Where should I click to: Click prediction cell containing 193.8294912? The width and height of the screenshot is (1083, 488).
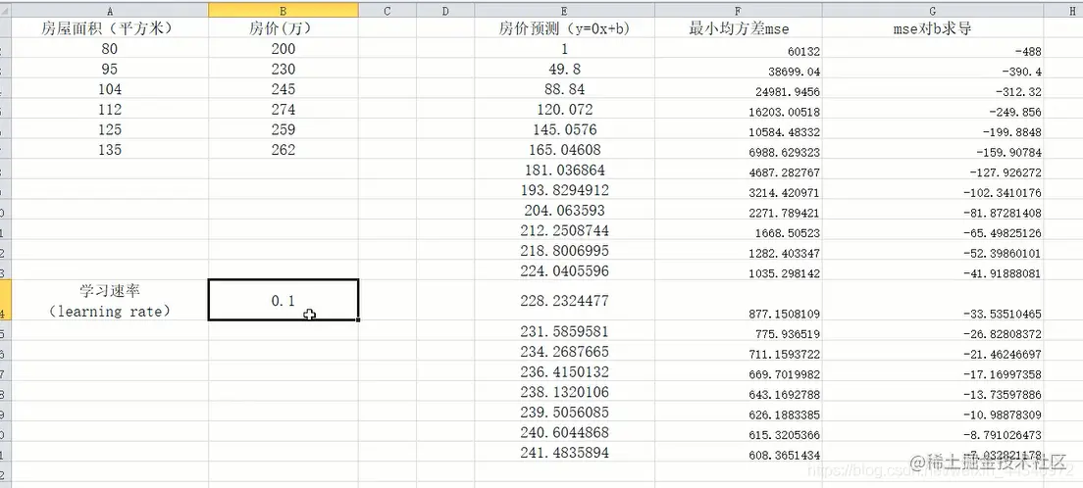564,189
